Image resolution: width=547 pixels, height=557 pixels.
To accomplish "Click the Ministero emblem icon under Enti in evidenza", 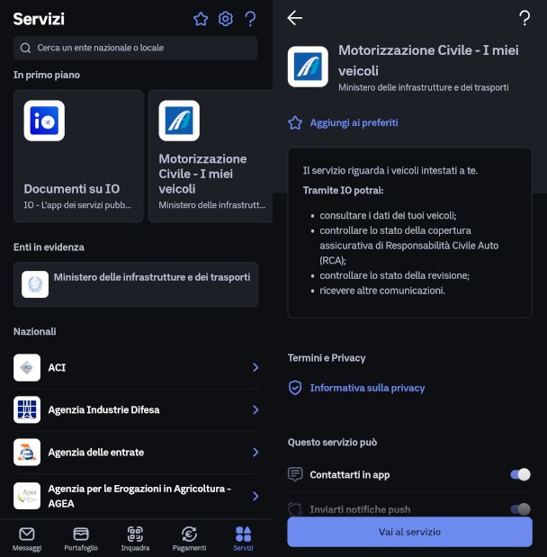I will [35, 284].
